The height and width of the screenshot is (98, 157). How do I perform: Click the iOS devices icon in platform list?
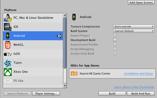tap(8, 27)
